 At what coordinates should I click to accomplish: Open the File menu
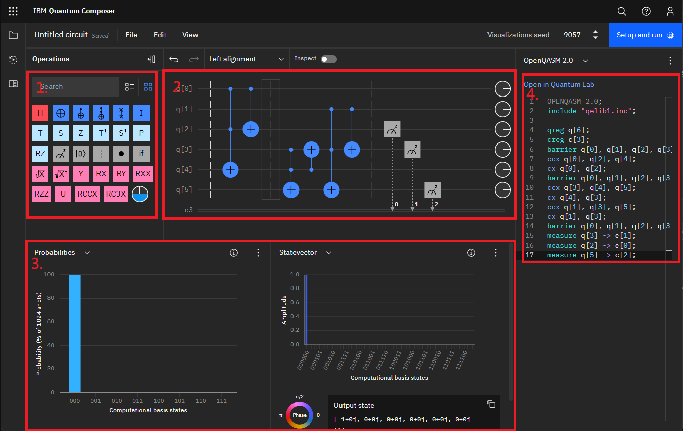(x=131, y=35)
